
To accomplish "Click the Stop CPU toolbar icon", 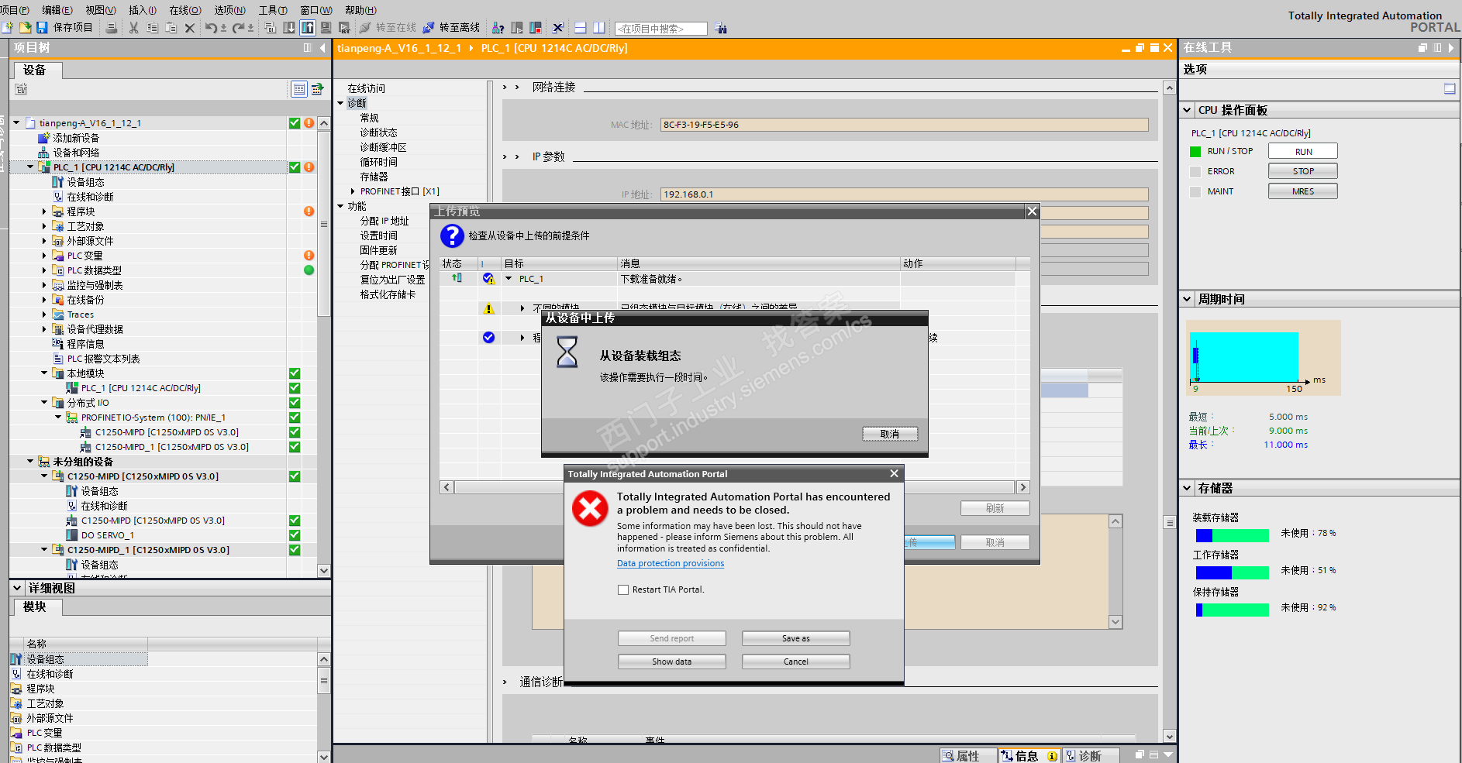I will pyautogui.click(x=536, y=28).
